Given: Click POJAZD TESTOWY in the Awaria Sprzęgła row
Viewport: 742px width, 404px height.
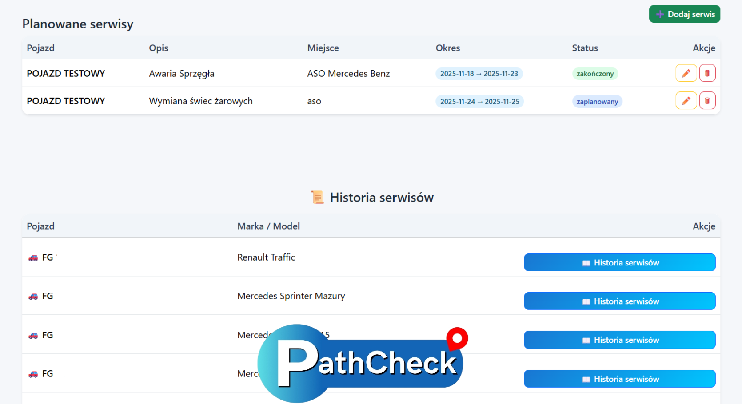Looking at the screenshot, I should (x=66, y=73).
